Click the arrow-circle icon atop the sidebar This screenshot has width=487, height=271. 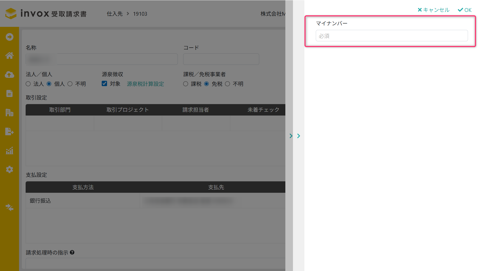pyautogui.click(x=9, y=37)
